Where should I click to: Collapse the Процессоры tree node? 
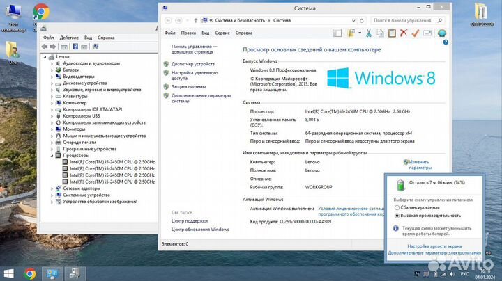point(52,156)
